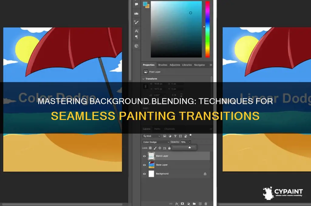The width and height of the screenshot is (311, 206).
Task: Select the Background layer name
Action: point(162,174)
